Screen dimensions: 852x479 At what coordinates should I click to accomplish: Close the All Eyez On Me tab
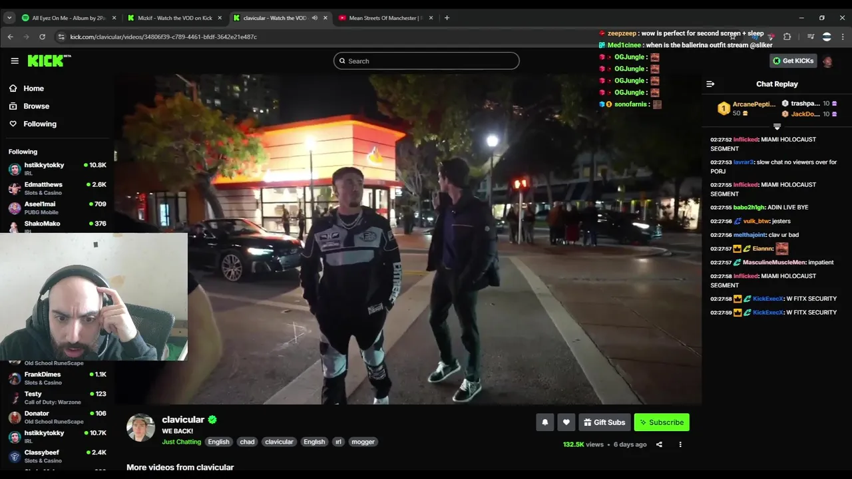[114, 18]
